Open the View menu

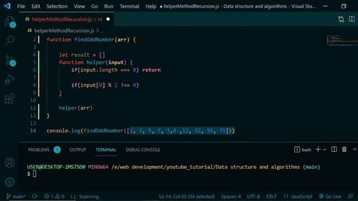[79, 6]
